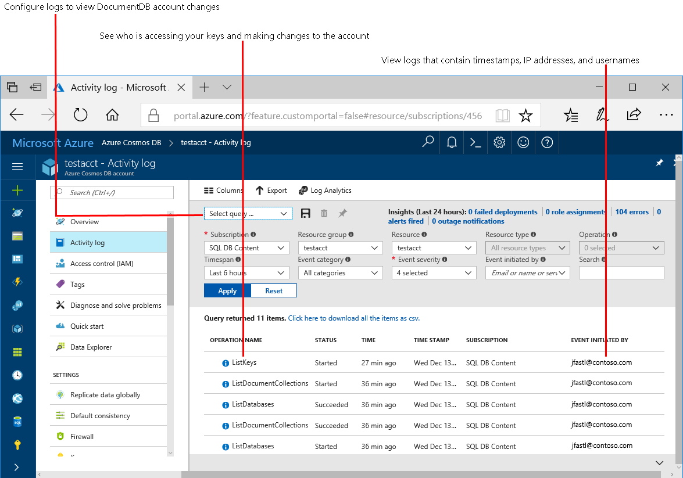Click the Apply button
This screenshot has height=478, width=683.
click(x=227, y=291)
